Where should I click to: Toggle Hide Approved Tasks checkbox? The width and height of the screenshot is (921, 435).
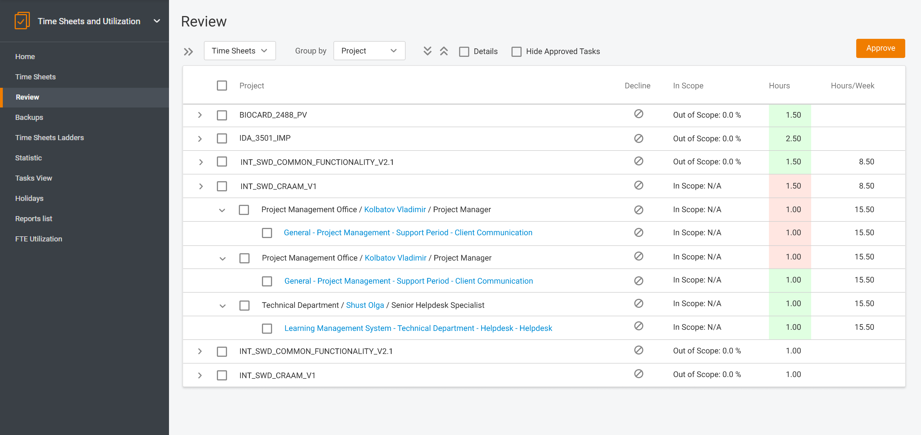(x=516, y=52)
